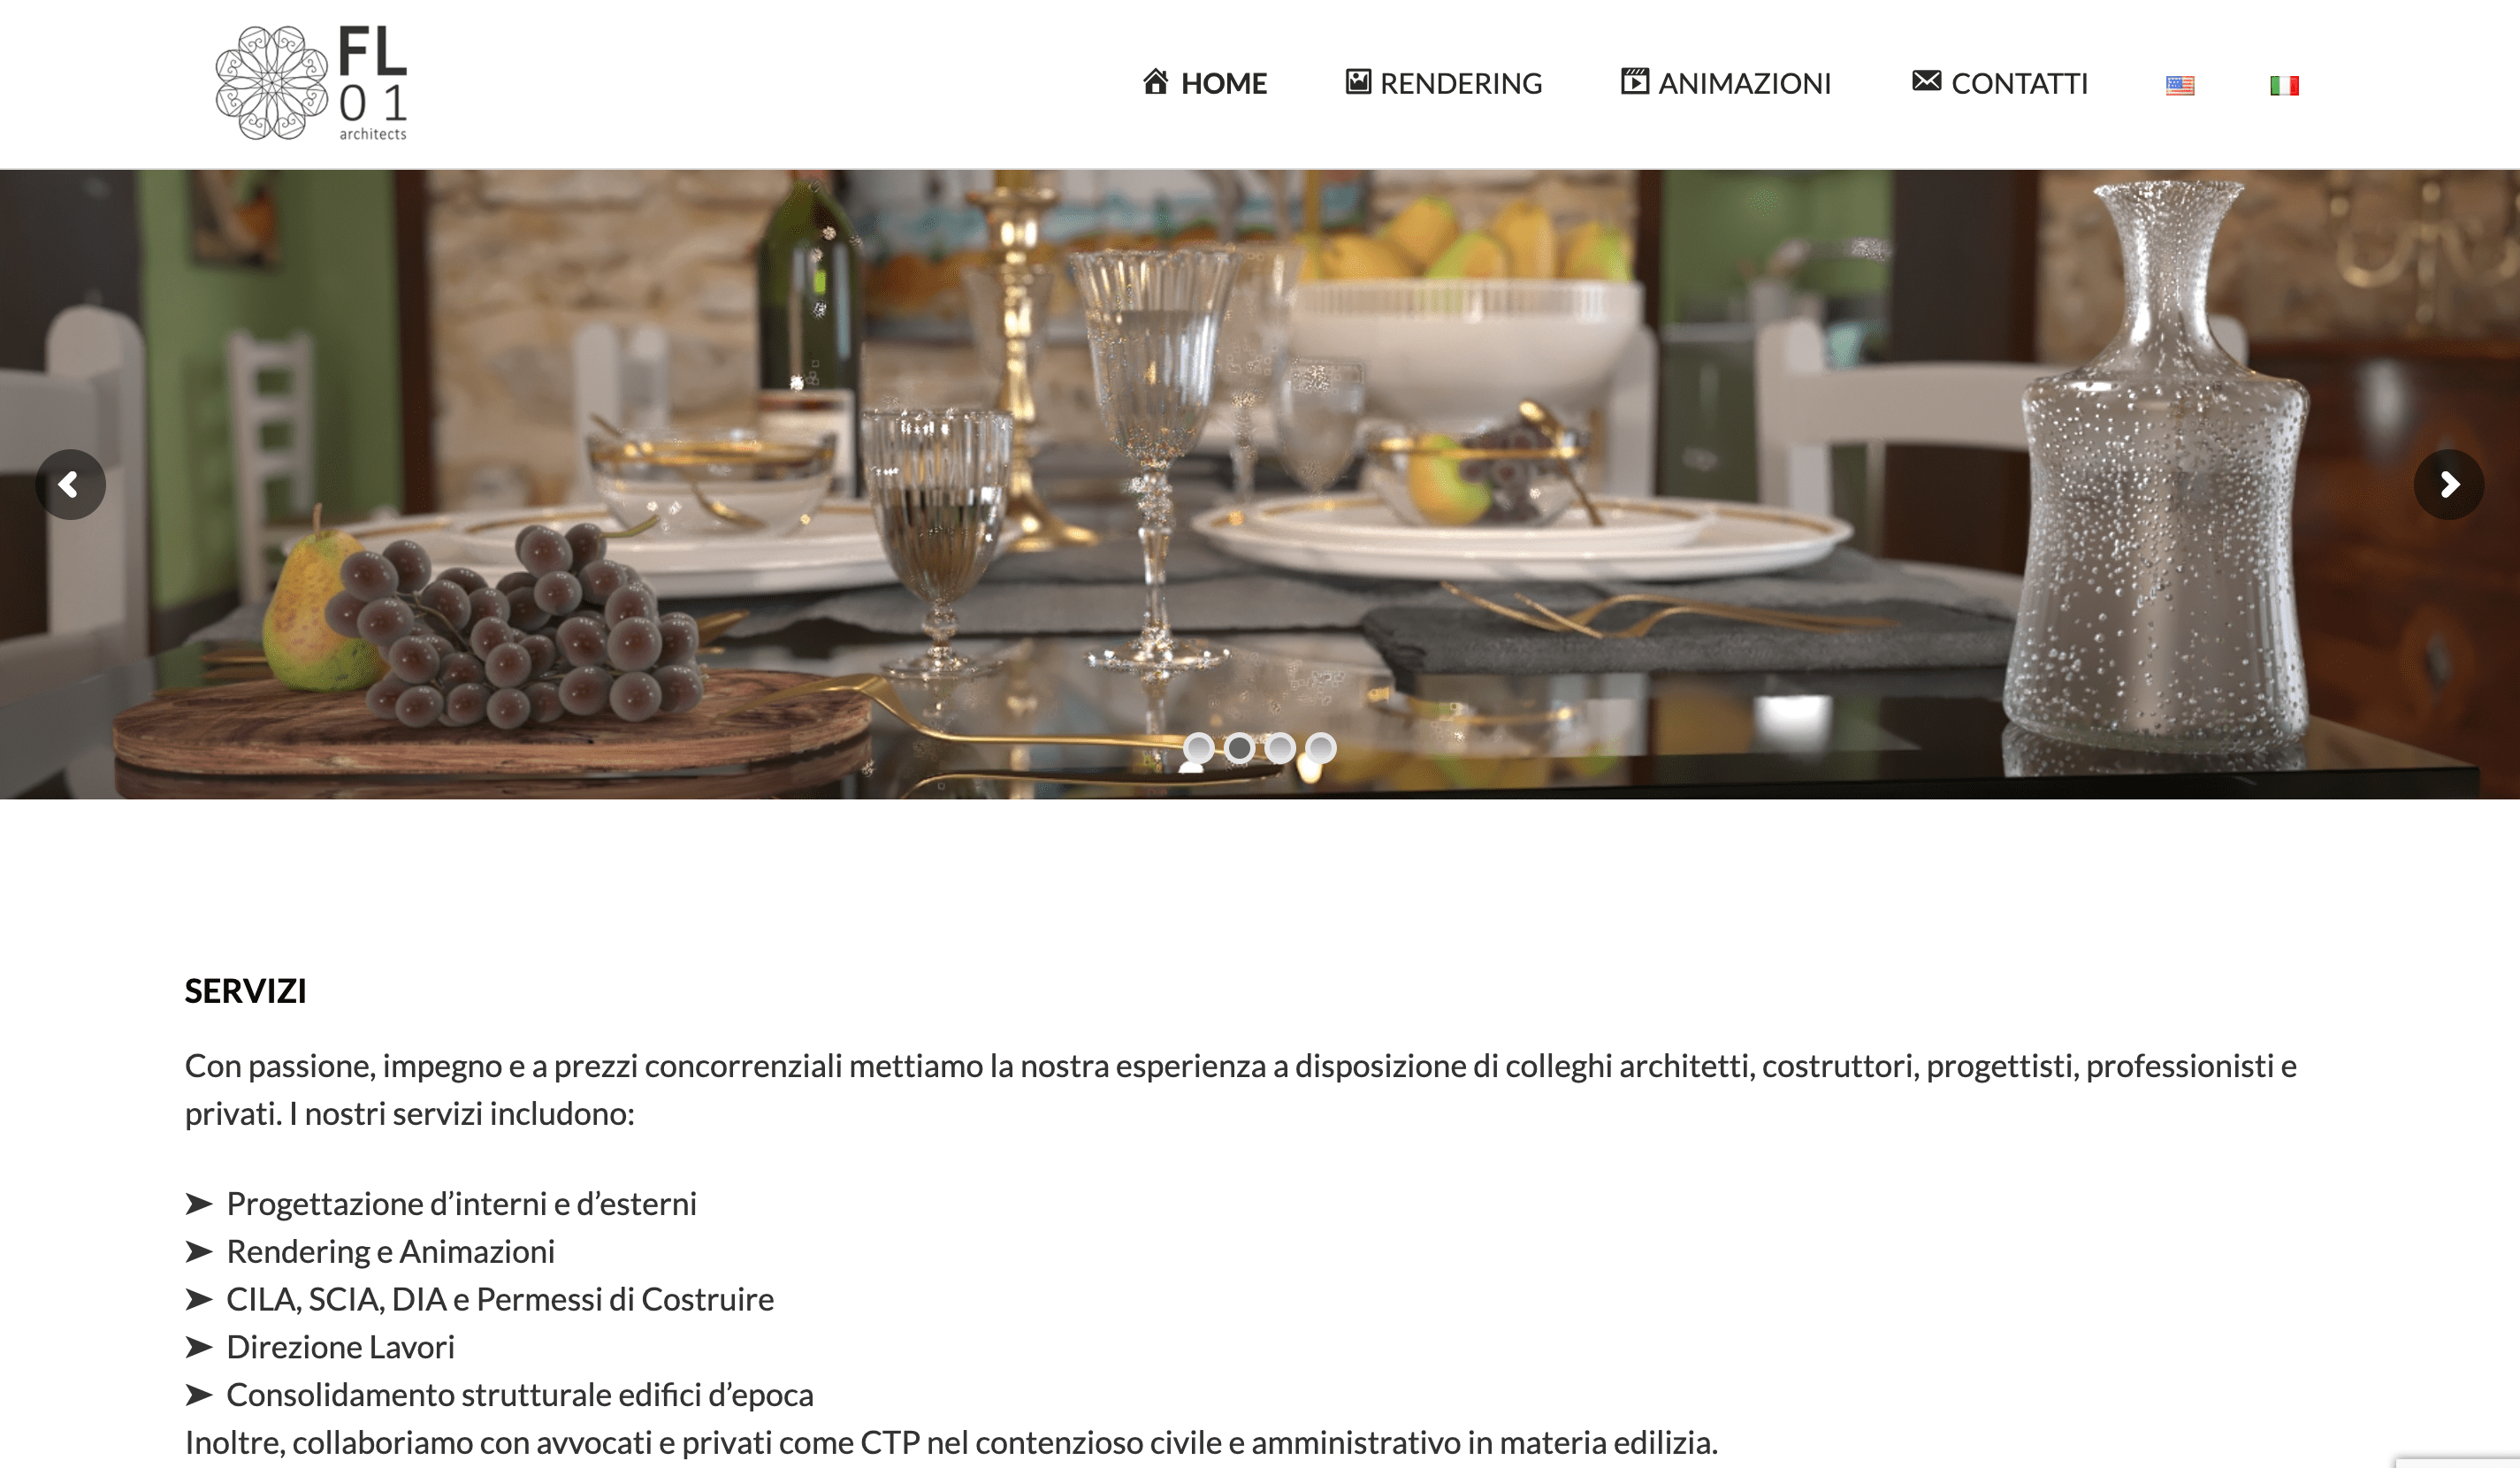Screen dimensions: 2520x1468
Task: Select the fourth slider pagination dot
Action: click(1321, 747)
